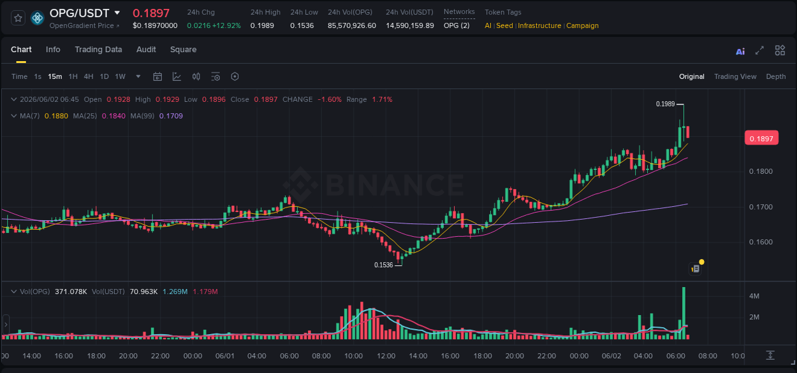Viewport: 797px width, 373px height.
Task: Change the candlestick chart style icon
Action: coord(196,76)
